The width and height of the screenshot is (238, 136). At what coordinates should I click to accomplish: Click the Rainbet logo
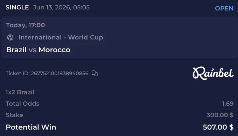coord(213,73)
